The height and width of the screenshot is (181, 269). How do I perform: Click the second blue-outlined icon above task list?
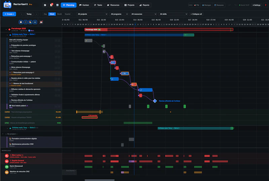[26, 22]
